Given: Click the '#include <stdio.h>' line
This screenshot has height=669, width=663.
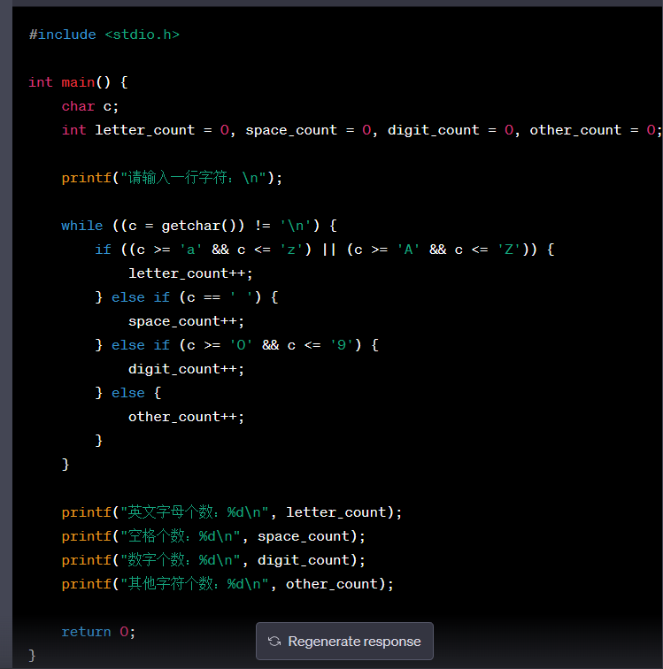Looking at the screenshot, I should 104,35.
